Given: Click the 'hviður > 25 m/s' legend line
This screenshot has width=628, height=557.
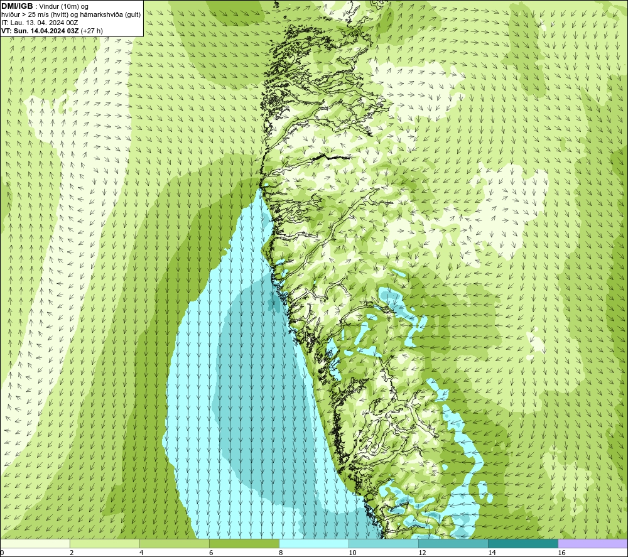Looking at the screenshot, I should pos(71,15).
